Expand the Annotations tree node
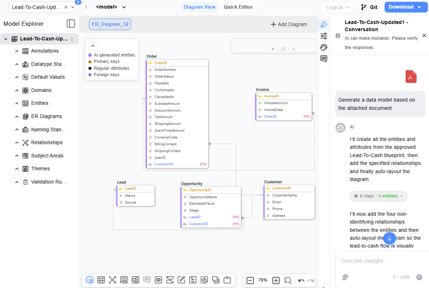The width and height of the screenshot is (429, 288). (17, 51)
